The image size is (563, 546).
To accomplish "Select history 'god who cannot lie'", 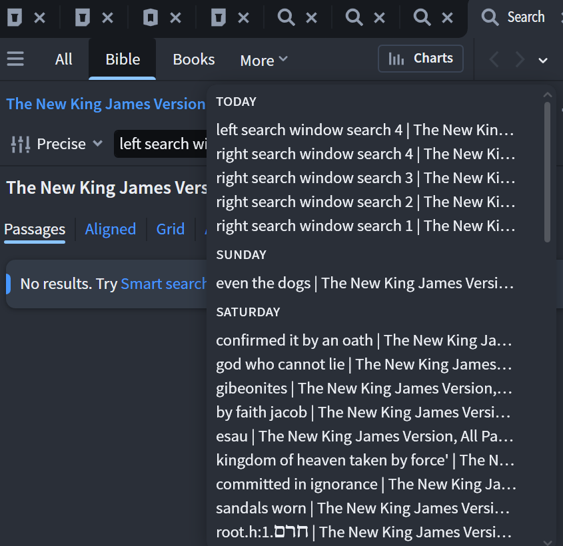I will 365,364.
